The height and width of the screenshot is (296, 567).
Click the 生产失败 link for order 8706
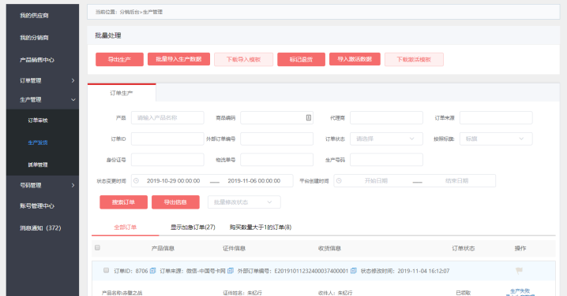click(520, 291)
